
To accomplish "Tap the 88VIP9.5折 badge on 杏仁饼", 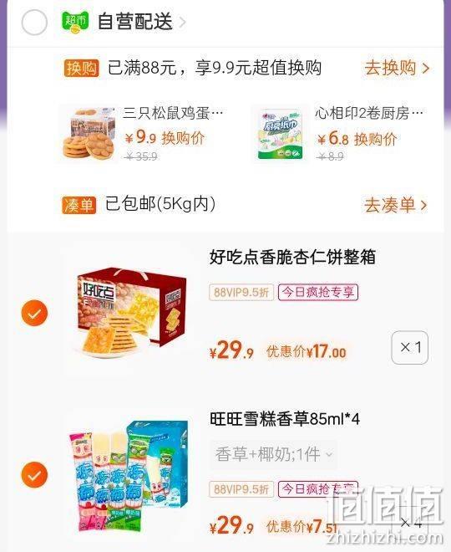I will tap(241, 292).
